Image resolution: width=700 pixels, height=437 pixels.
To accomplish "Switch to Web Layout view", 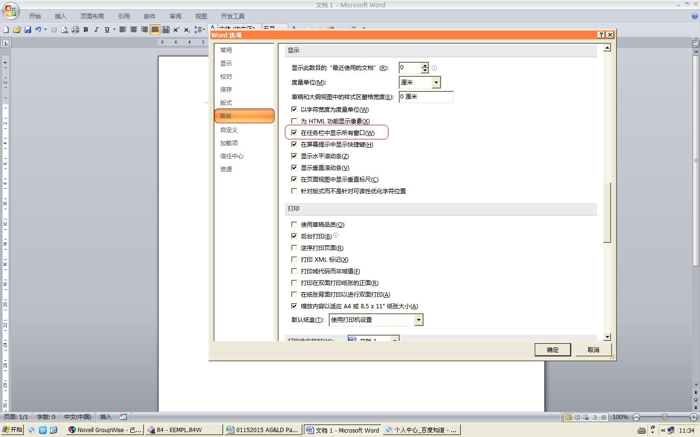I will (586, 417).
